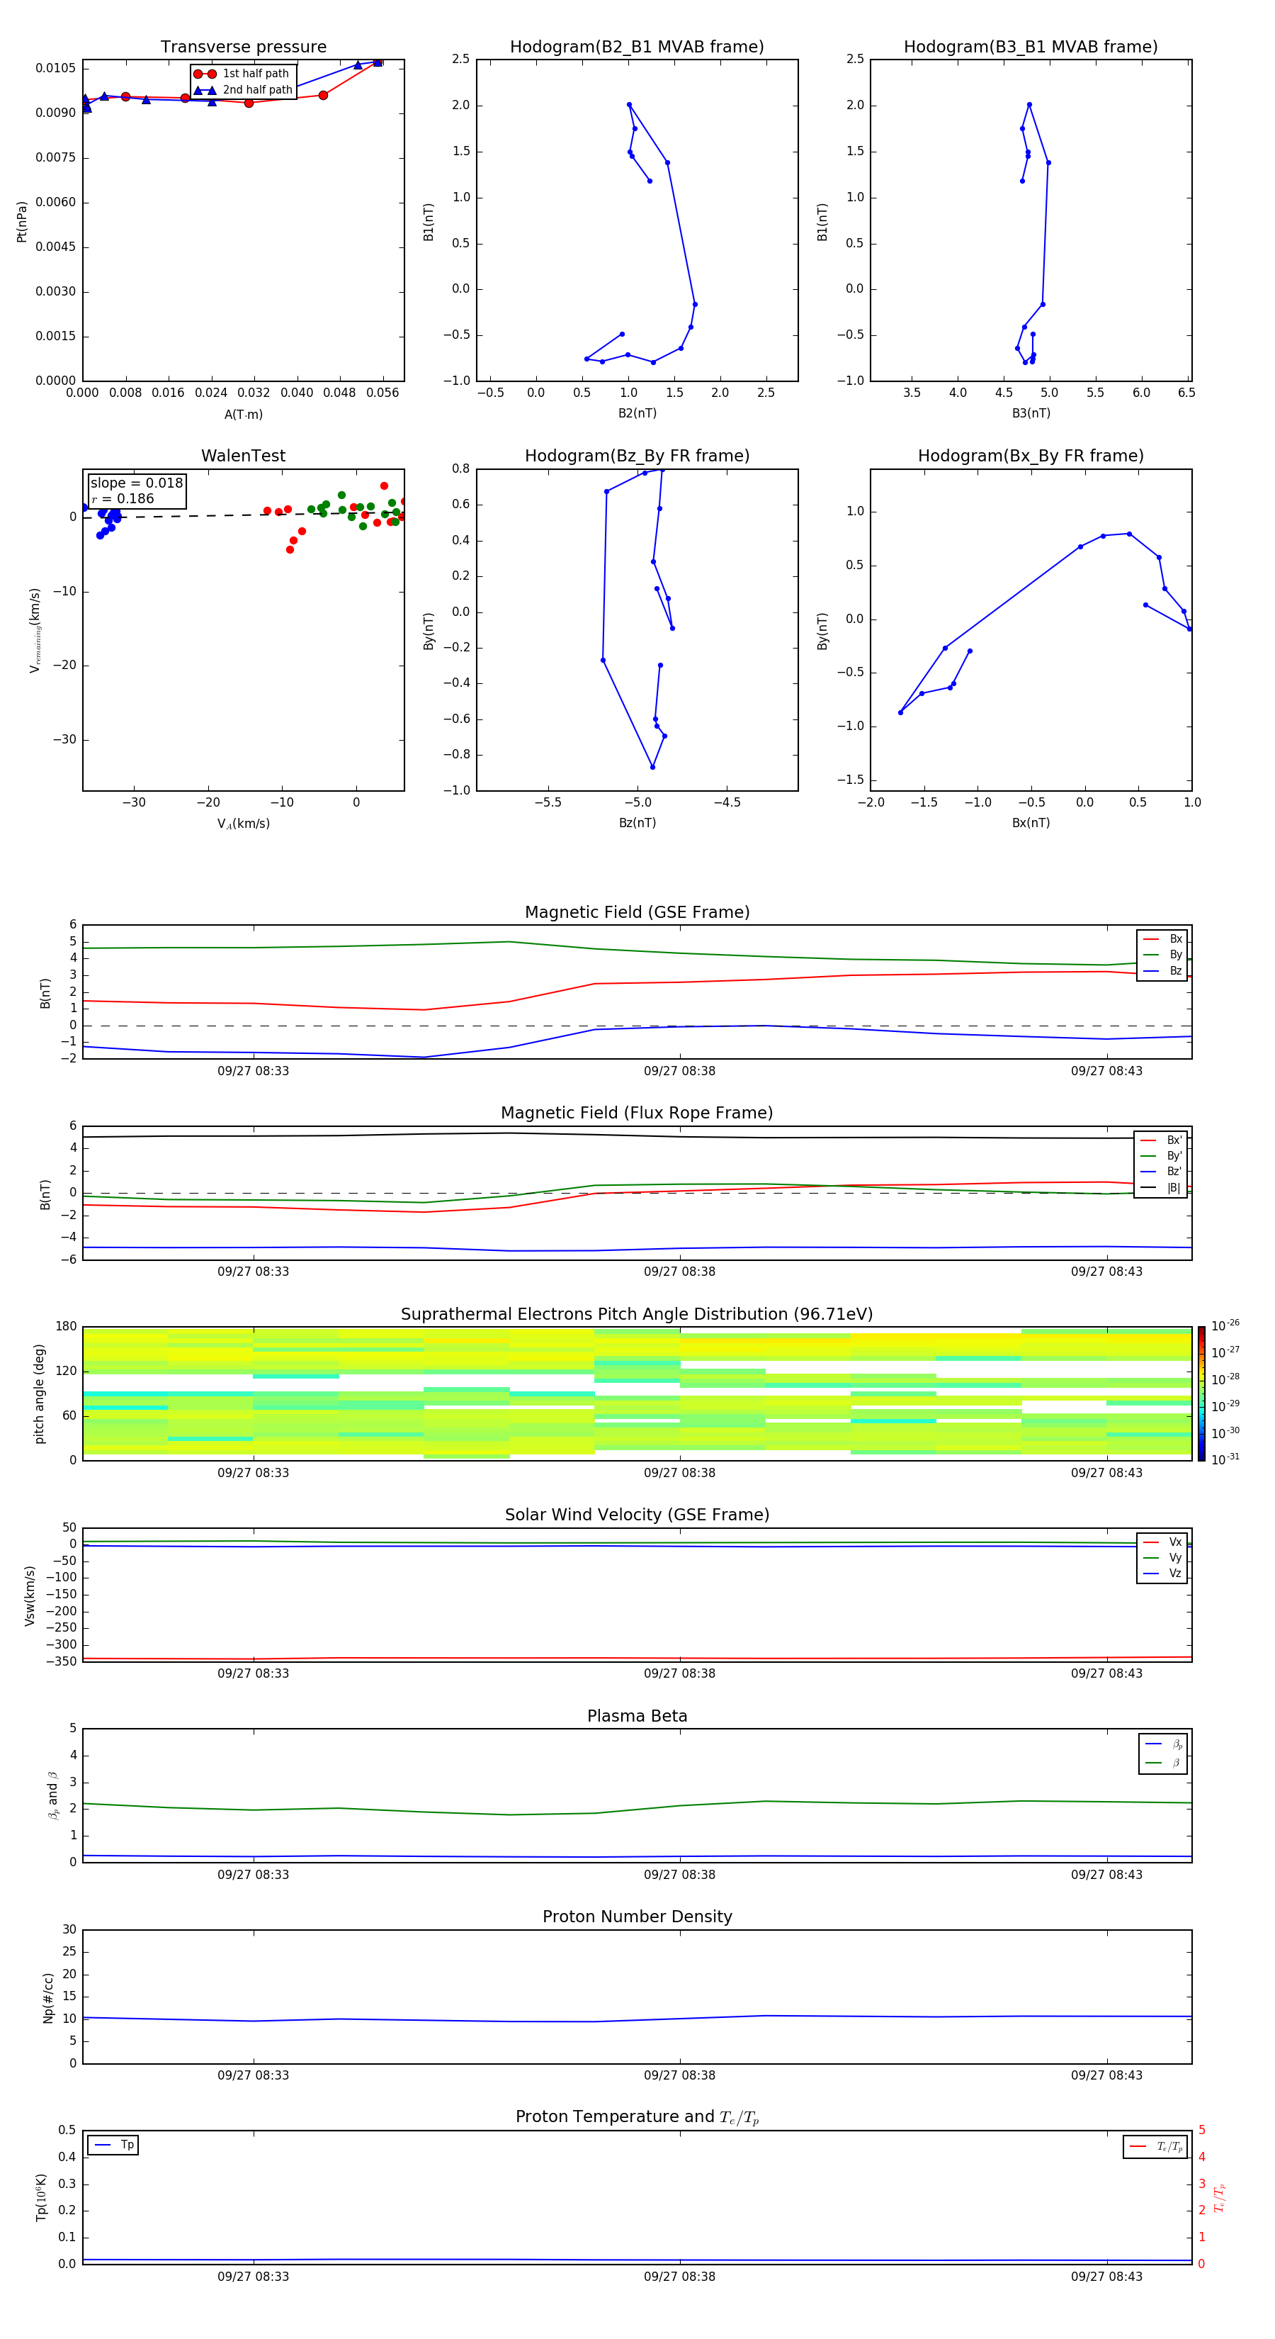
Task: Click '09/27 08:43' tick under Proton Temperature plot
Action: pyautogui.click(x=1106, y=2277)
